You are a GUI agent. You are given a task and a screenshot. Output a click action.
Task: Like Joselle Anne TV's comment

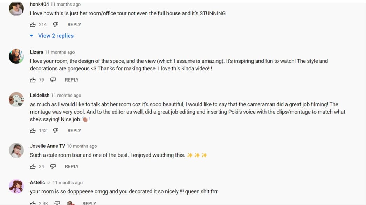[33, 167]
